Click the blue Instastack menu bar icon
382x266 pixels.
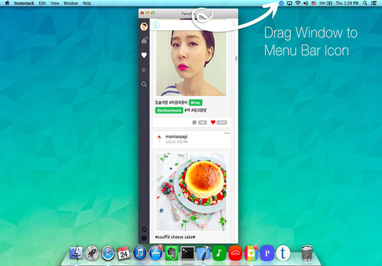pos(282,3)
